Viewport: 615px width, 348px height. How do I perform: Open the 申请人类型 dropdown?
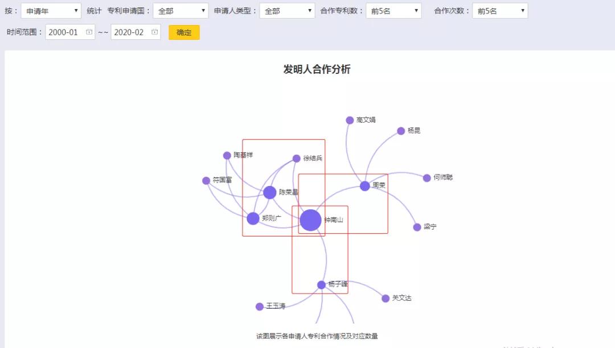(x=286, y=10)
